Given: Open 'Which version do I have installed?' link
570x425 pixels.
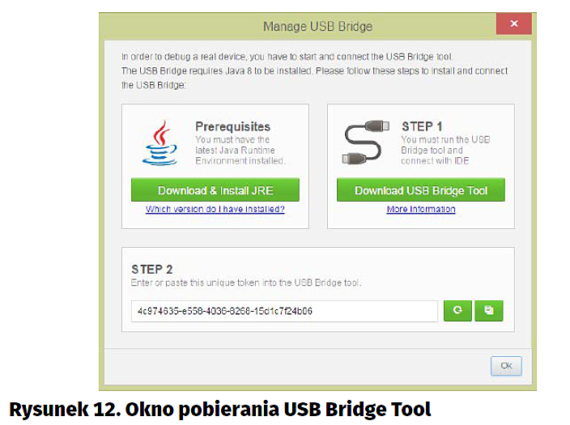Looking at the screenshot, I should pos(215,209).
